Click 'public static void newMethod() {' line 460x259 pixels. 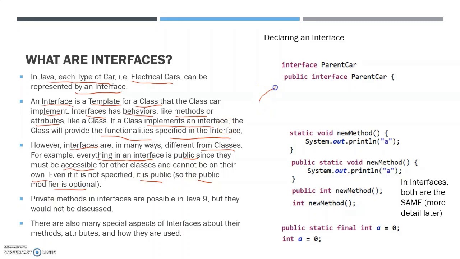pos(354,163)
